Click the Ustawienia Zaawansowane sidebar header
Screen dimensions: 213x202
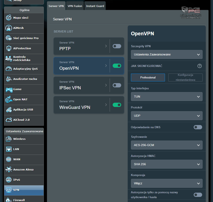tap(24, 131)
